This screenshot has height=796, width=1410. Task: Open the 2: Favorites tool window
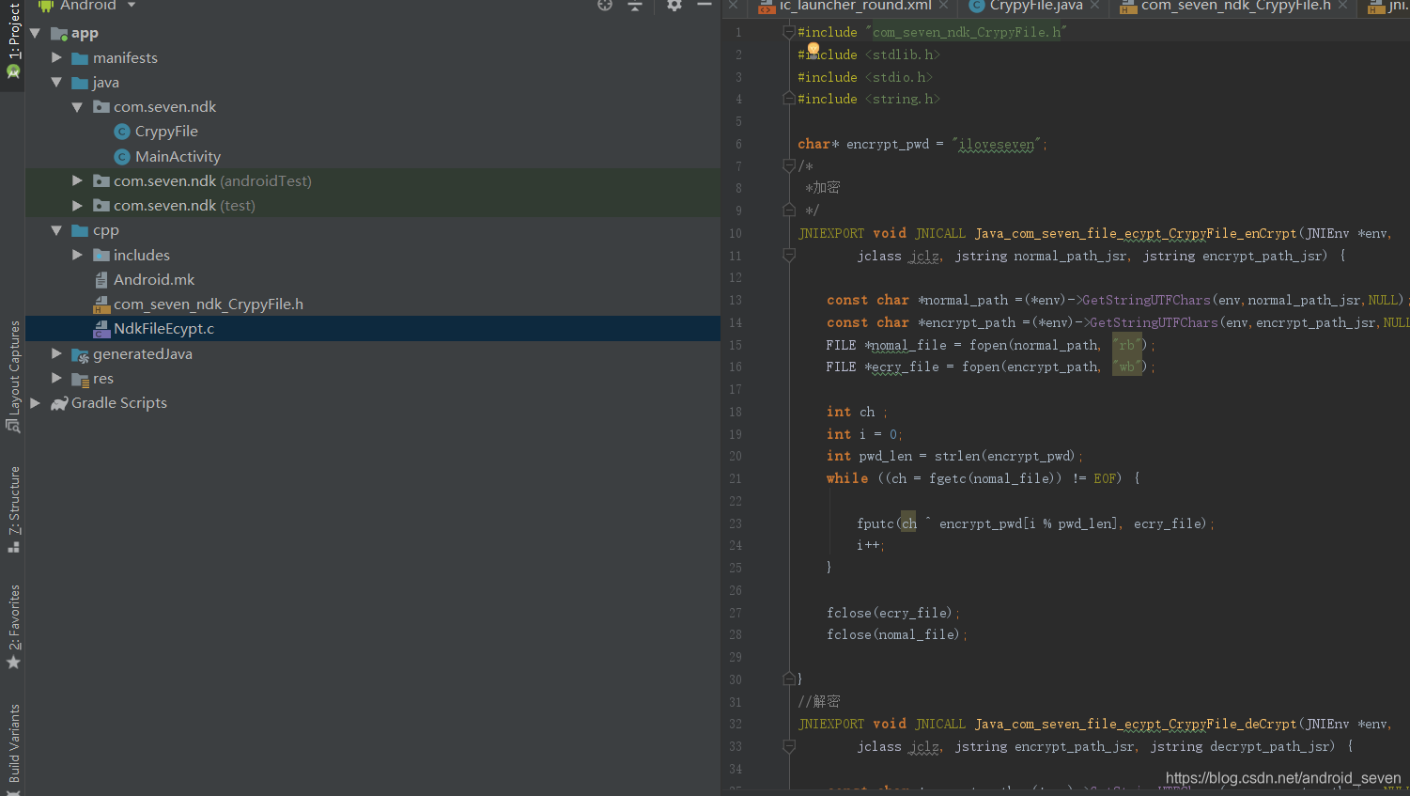coord(13,627)
